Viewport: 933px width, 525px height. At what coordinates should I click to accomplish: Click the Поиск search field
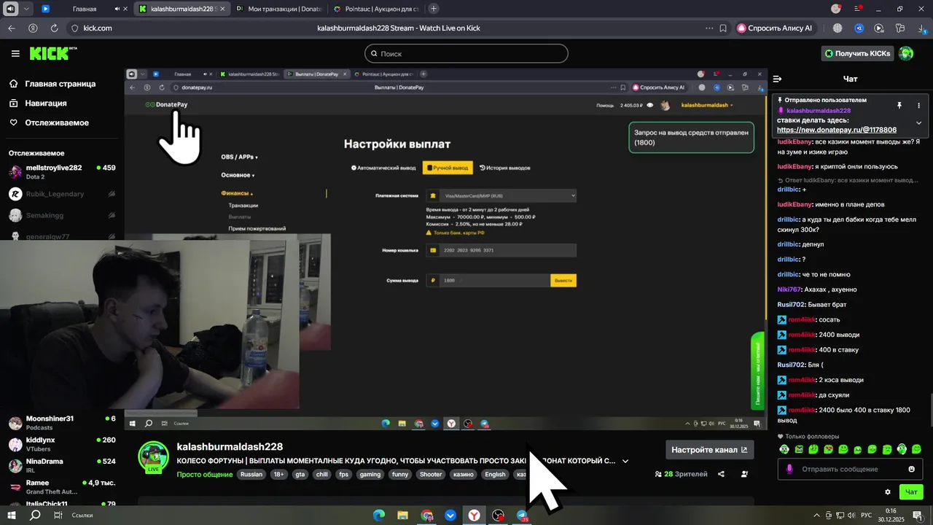tap(466, 53)
